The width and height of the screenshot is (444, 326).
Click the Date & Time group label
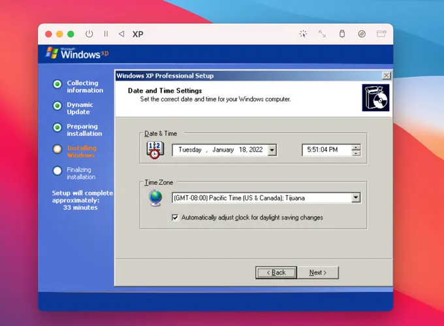[161, 133]
